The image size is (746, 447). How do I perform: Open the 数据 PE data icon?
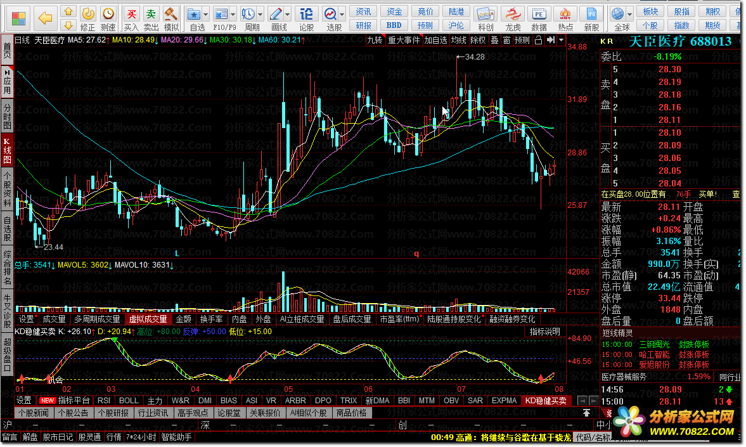539,19
